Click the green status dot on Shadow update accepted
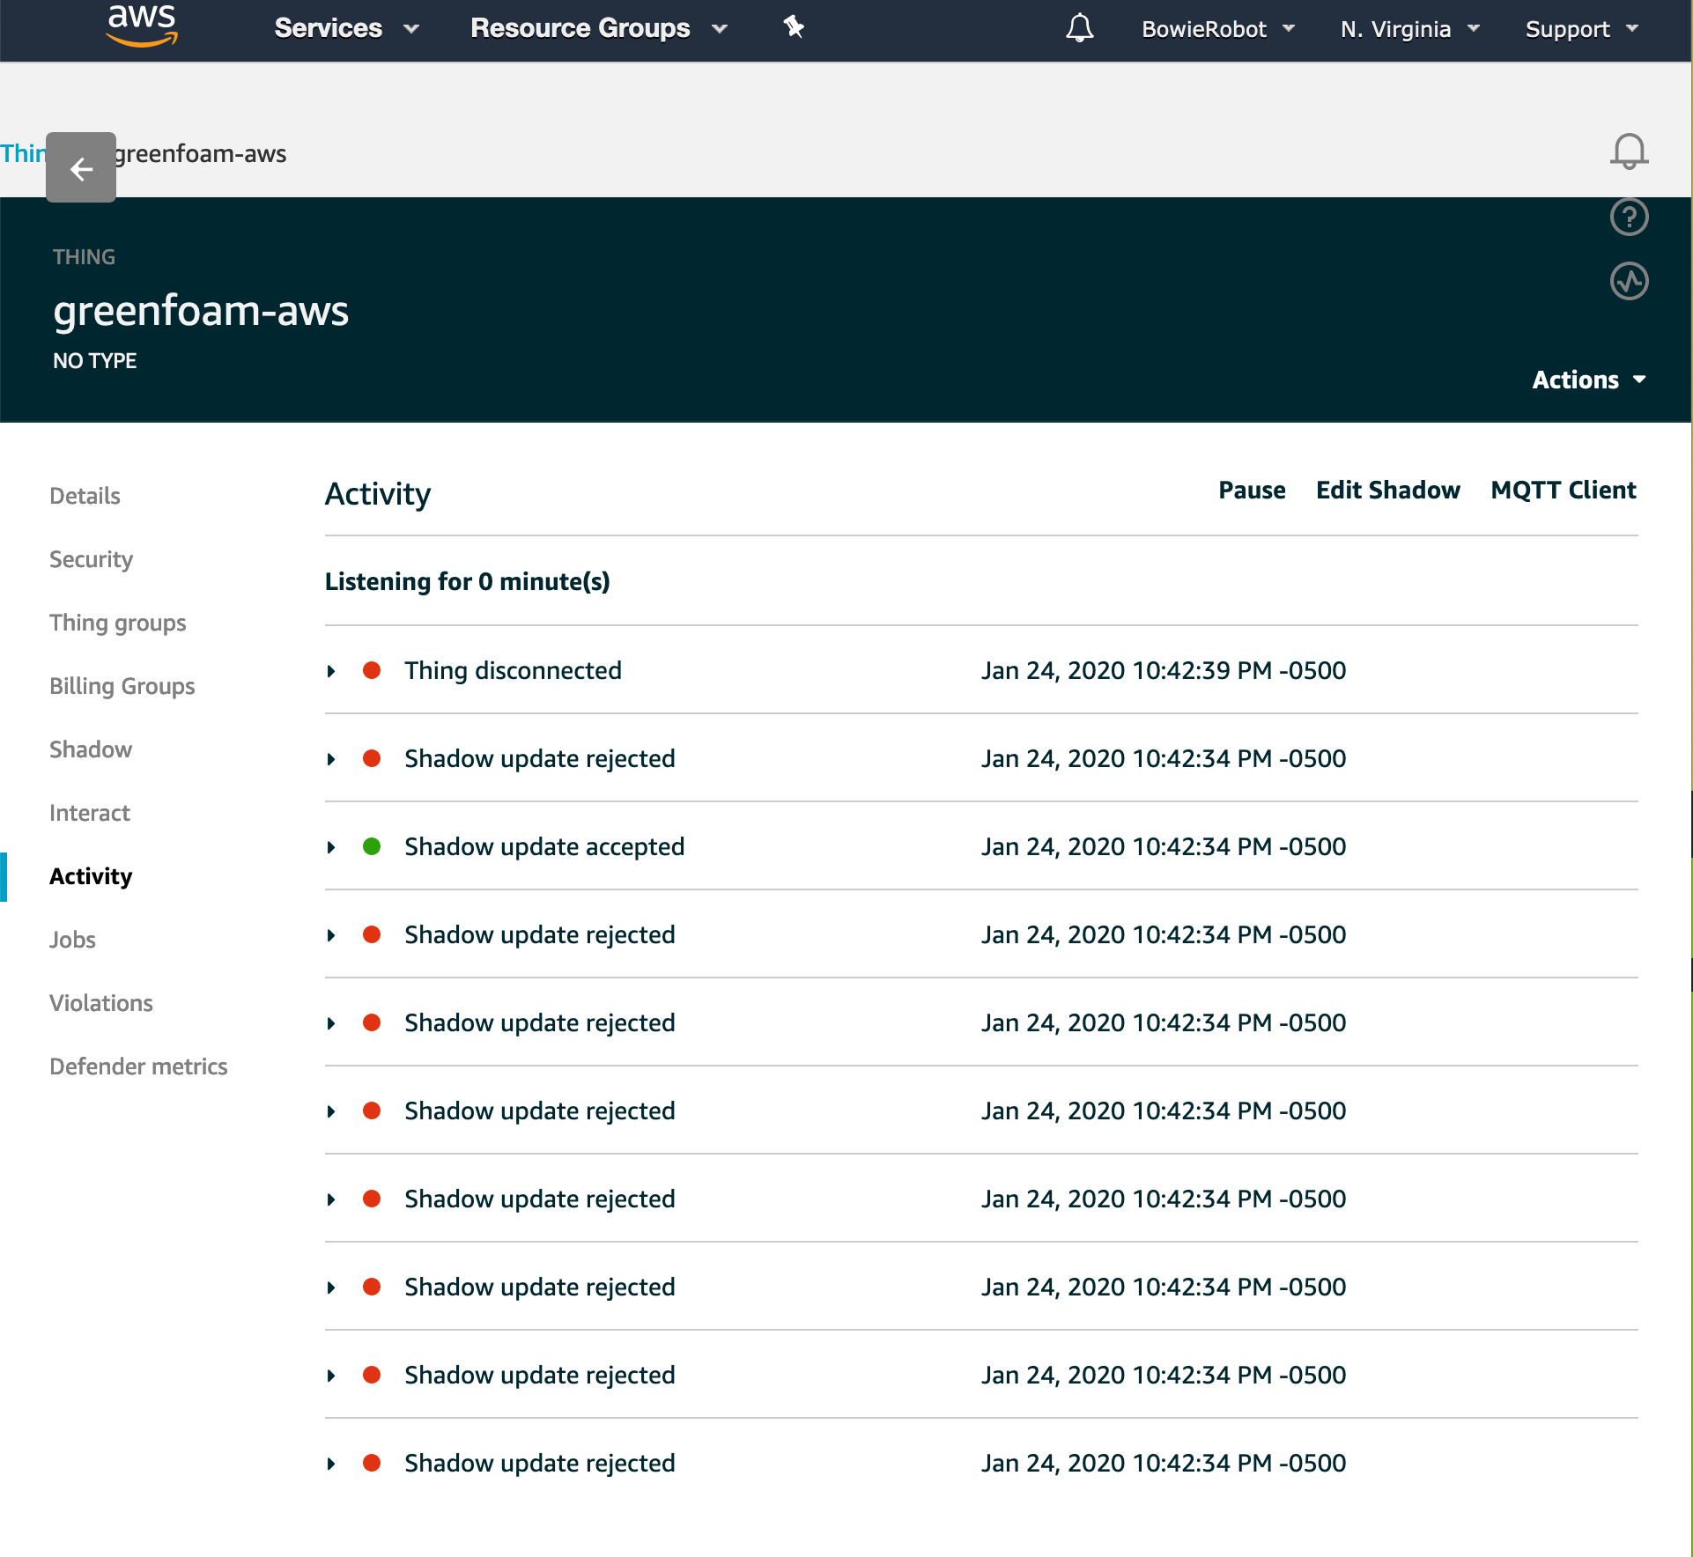1693x1557 pixels. point(372,846)
